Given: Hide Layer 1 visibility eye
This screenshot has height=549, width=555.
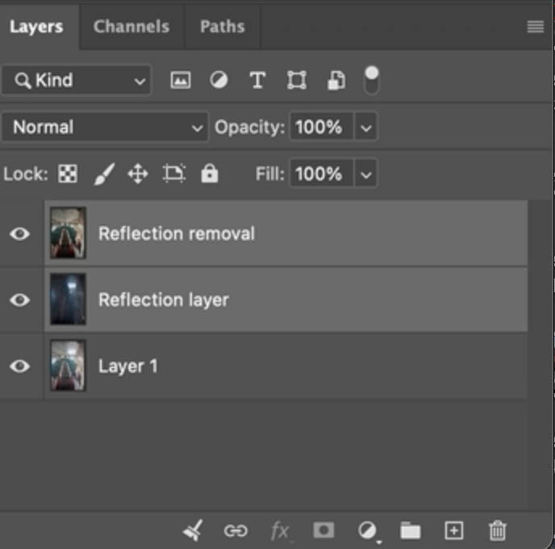Looking at the screenshot, I should 20,367.
